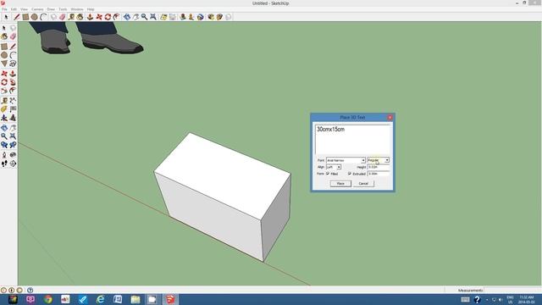
Task: Pick the Rotate tool in left tool set
Action: pos(4,82)
